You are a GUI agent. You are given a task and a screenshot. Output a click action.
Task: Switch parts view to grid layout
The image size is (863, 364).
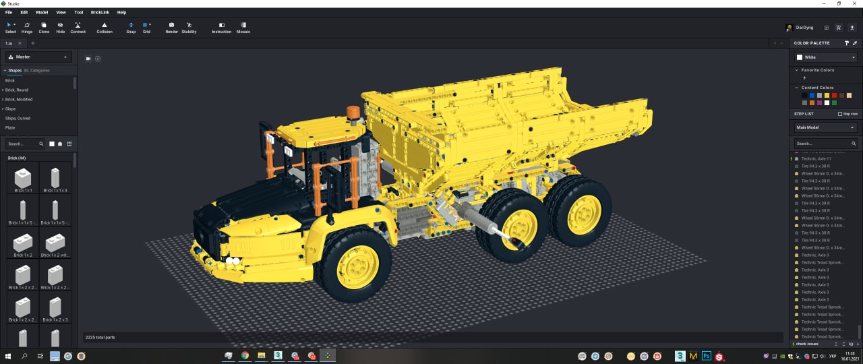(x=69, y=144)
